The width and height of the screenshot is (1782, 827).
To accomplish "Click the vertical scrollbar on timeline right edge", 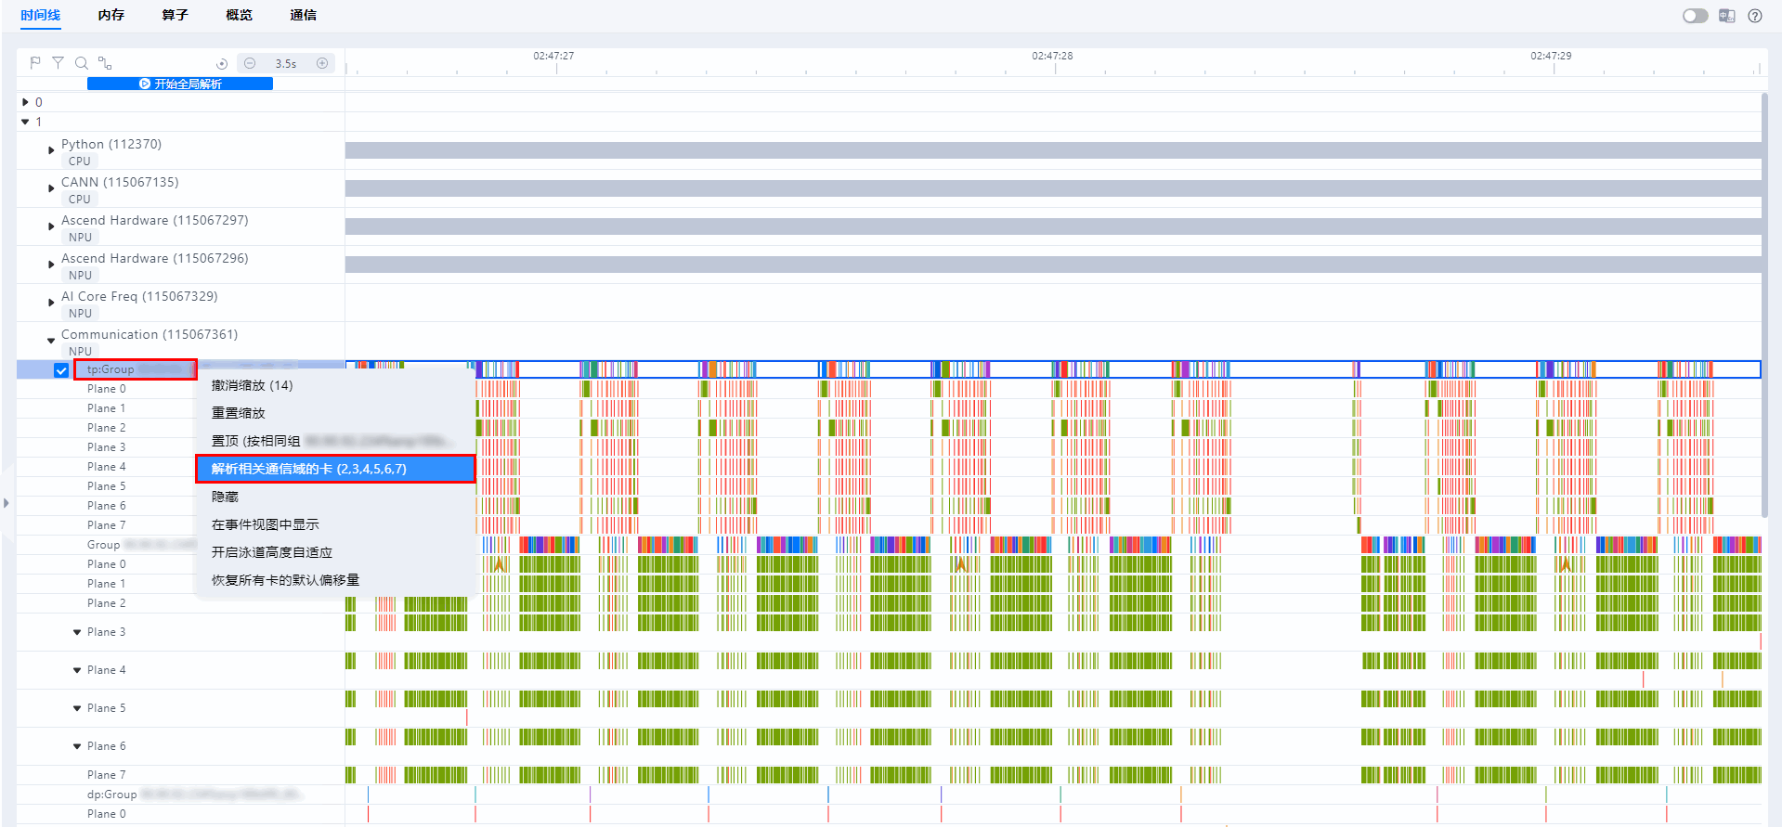I will click(x=1764, y=306).
